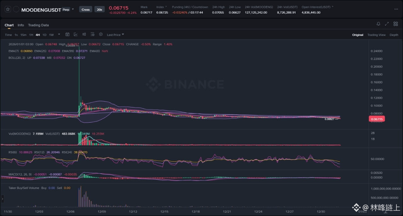Screen dimensions: 403x216
Task: Click the RSI(6) indicator label
Action: [13, 152]
